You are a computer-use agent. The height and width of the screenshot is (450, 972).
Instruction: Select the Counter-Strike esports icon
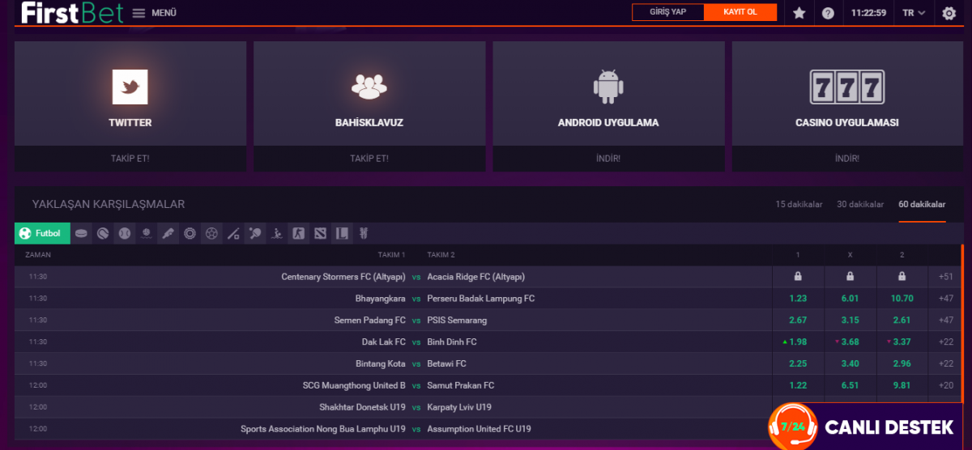point(299,233)
